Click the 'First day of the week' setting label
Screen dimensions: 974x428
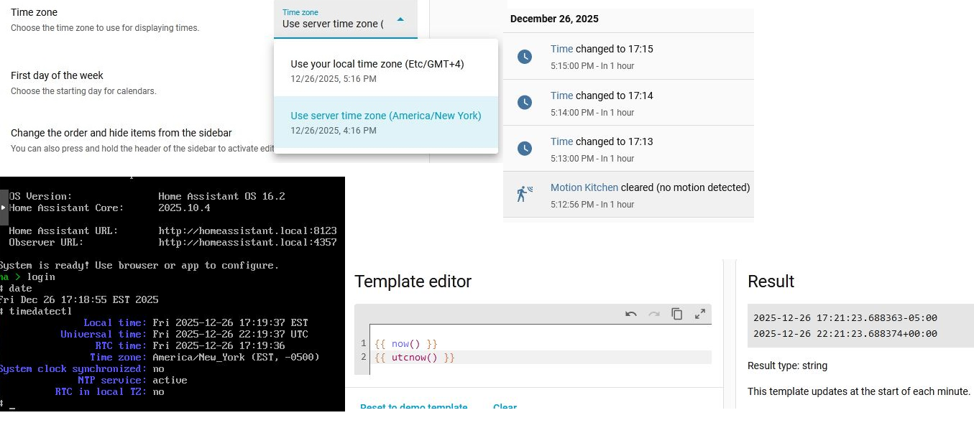57,75
